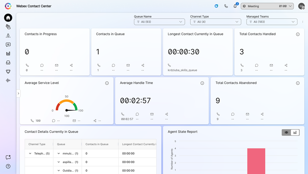The image size is (308, 174).
Task: Open the notifications bell with badge
Action: [235, 6]
